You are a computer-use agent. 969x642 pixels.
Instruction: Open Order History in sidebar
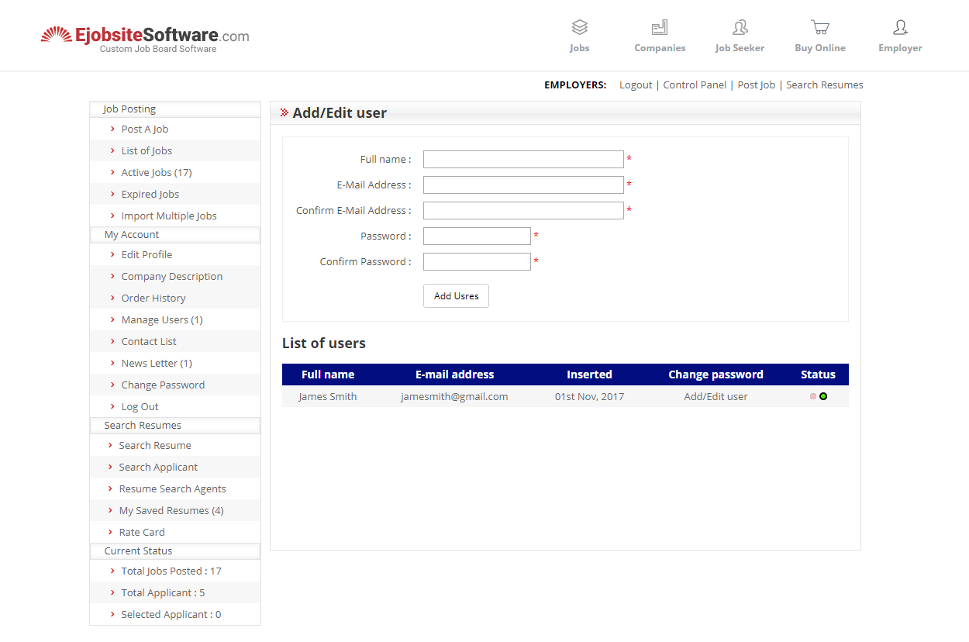coord(153,299)
